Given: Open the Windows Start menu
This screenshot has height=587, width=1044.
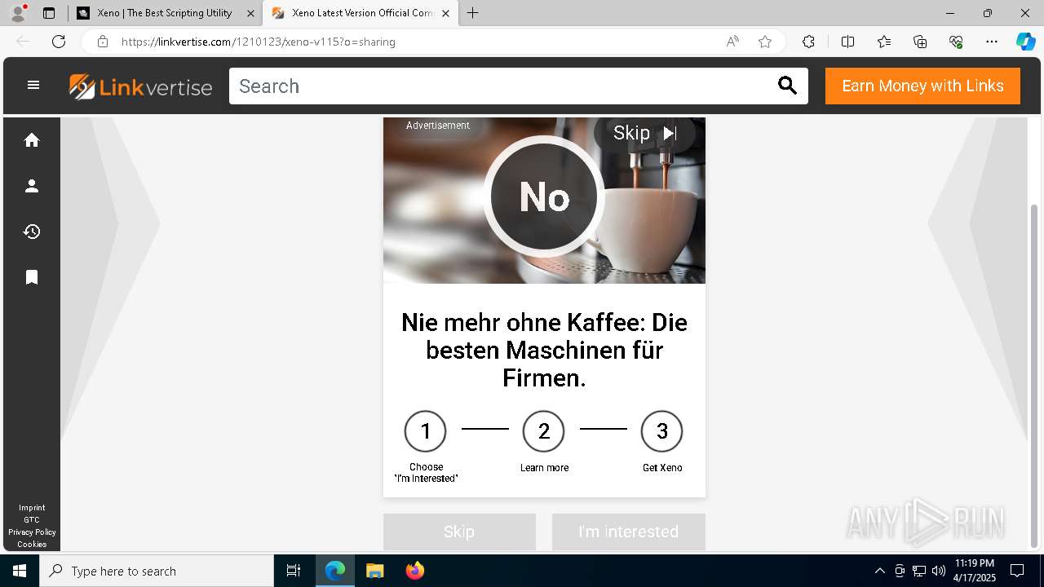Looking at the screenshot, I should tap(20, 571).
